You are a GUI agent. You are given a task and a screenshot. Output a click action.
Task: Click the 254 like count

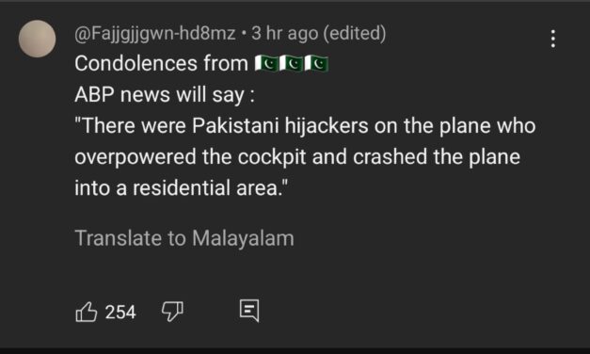(120, 313)
